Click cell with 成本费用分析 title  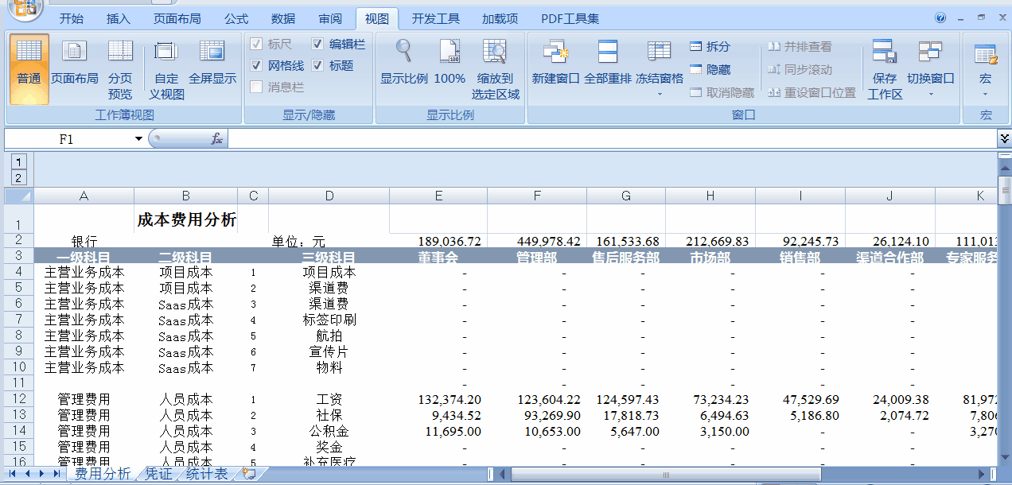click(186, 219)
